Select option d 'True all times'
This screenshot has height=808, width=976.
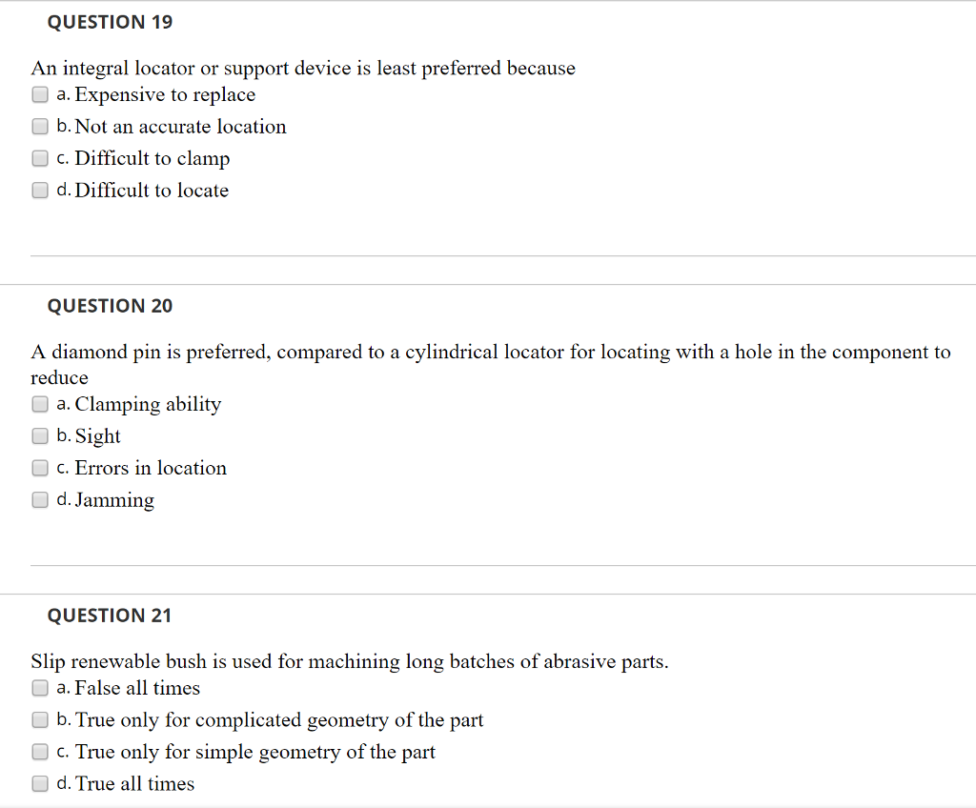pyautogui.click(x=39, y=783)
